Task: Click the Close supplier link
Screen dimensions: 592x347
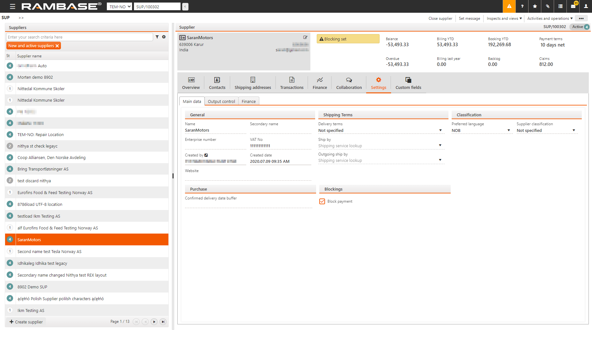Action: pyautogui.click(x=440, y=18)
